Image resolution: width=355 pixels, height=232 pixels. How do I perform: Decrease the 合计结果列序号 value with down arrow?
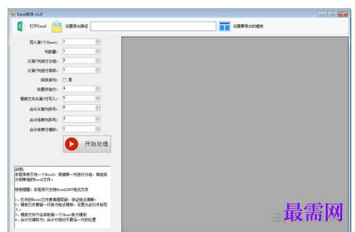point(97,121)
